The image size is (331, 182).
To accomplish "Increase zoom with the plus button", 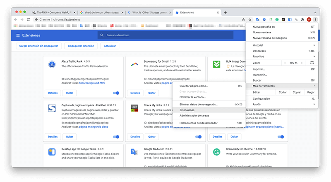I will tap(302, 63).
